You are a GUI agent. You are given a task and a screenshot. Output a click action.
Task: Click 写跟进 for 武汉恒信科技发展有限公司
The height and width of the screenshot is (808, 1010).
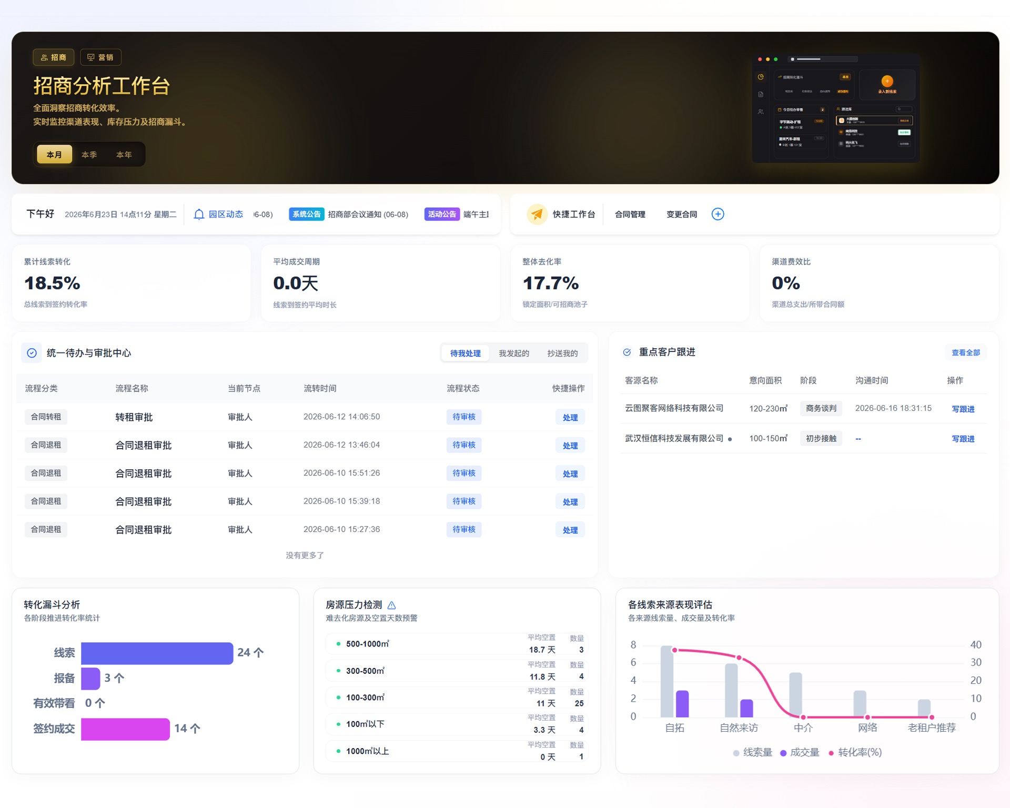[963, 439]
